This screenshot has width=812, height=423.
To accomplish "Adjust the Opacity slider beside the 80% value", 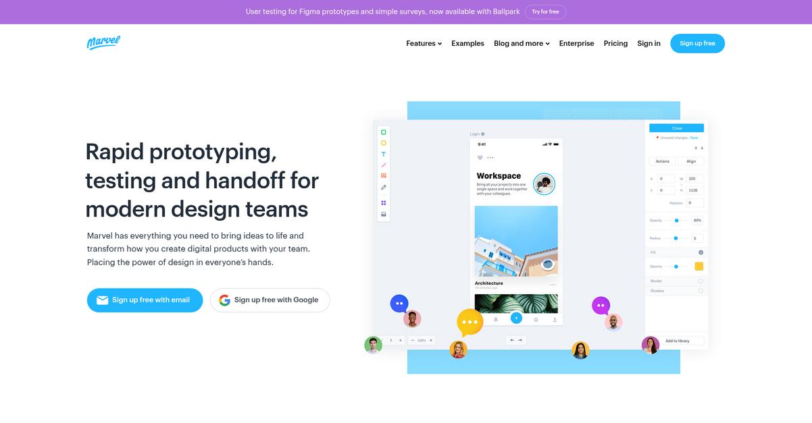I will tap(676, 221).
